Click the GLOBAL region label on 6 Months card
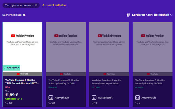Image resolution: width=175 pixels, height=109 pixels. coord(96,87)
